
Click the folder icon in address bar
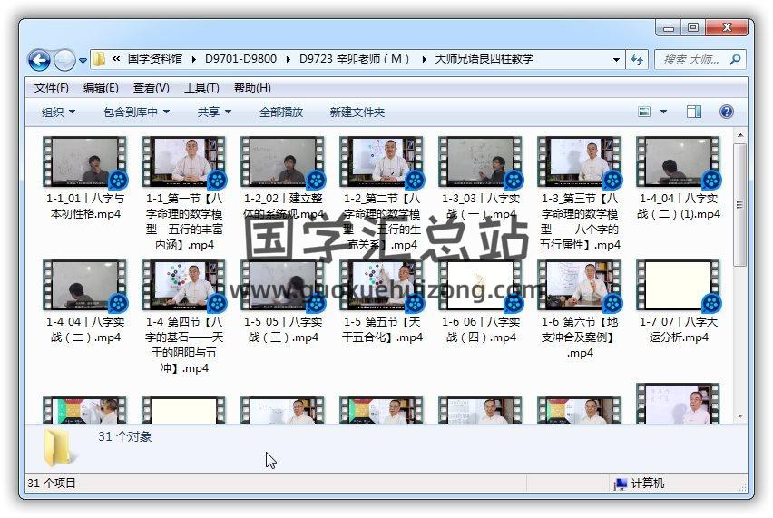point(99,59)
